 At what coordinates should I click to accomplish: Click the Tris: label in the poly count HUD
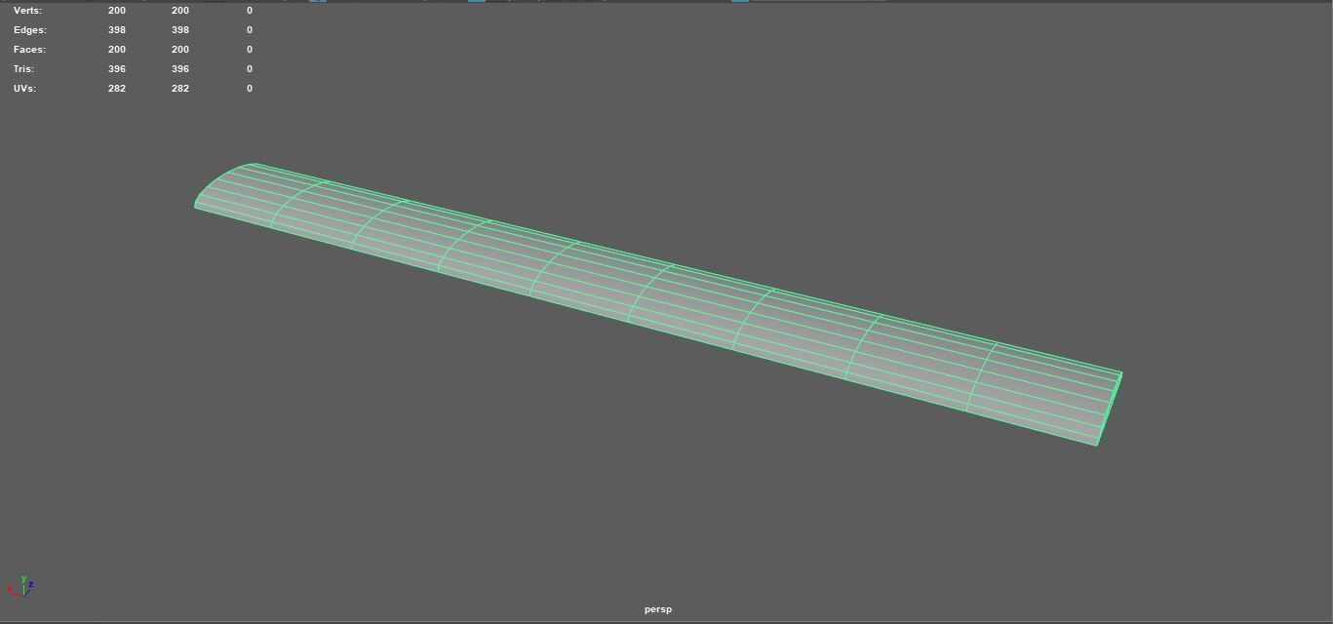(x=23, y=68)
